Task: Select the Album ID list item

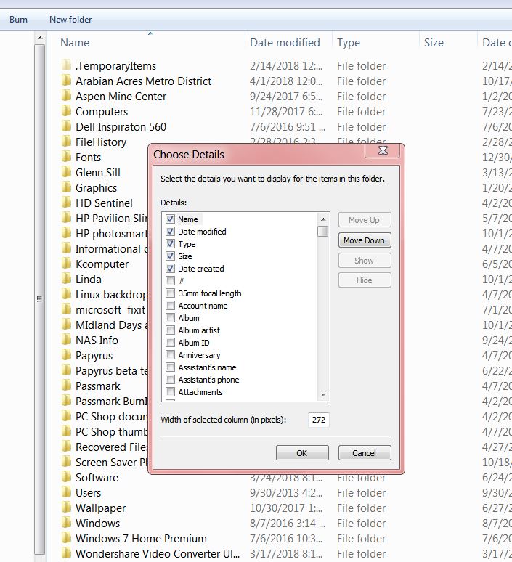Action: click(194, 343)
